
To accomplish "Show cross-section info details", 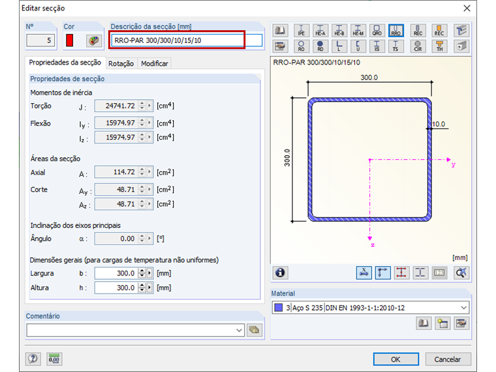I will point(280,273).
